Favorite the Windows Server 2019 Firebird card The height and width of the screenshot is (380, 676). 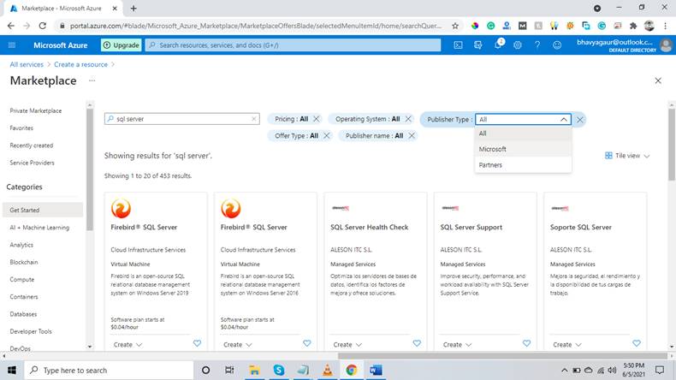[x=197, y=343]
